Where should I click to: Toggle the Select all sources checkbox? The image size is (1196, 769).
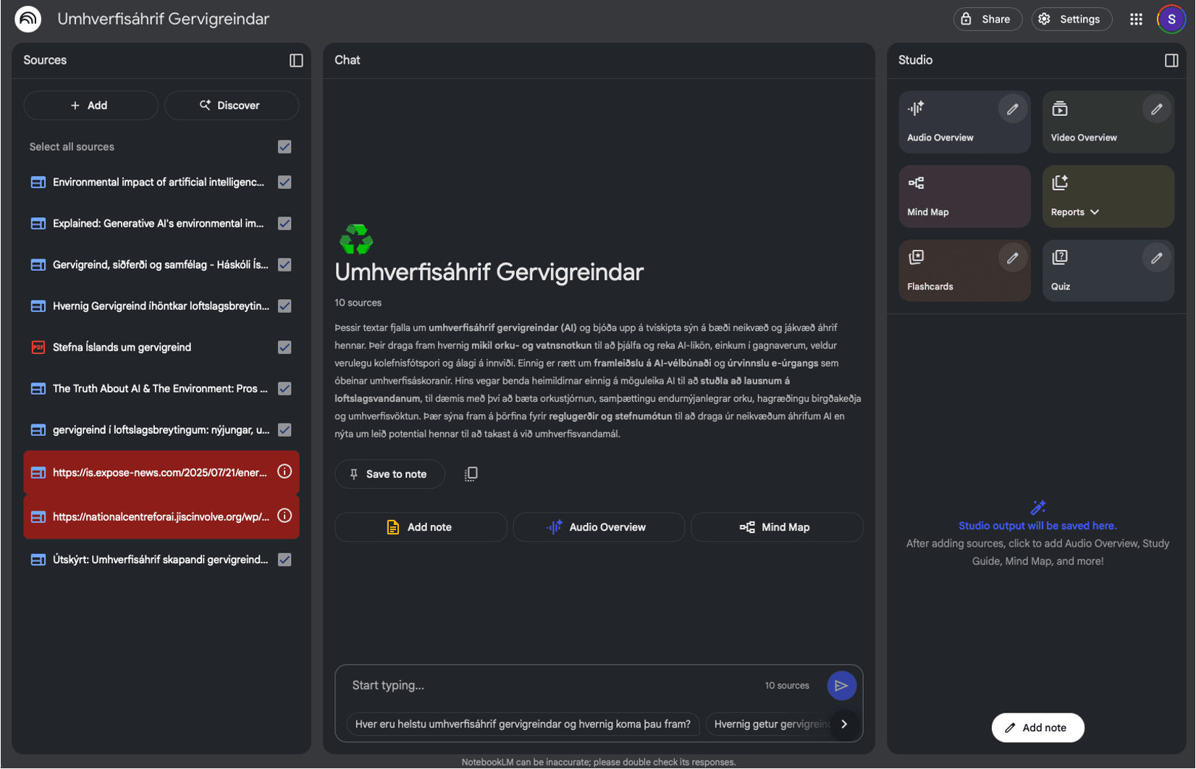click(x=285, y=147)
